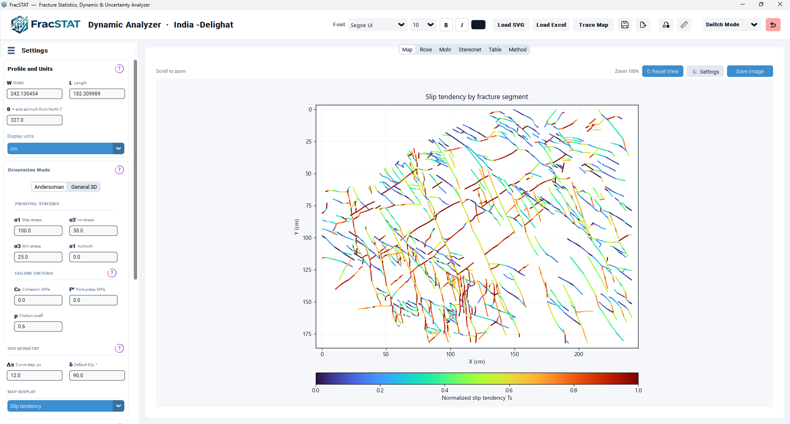
Task: Open the font size 10 dropdown
Action: 424,25
